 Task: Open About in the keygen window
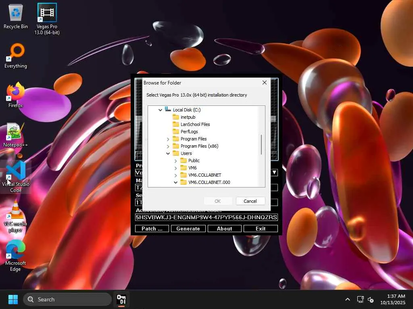[x=224, y=229]
